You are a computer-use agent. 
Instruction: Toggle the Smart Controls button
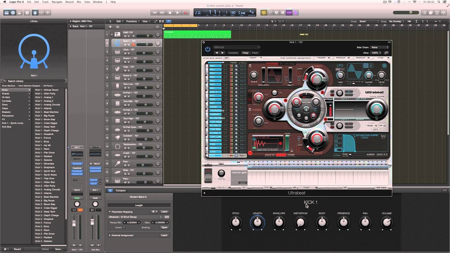click(x=35, y=13)
